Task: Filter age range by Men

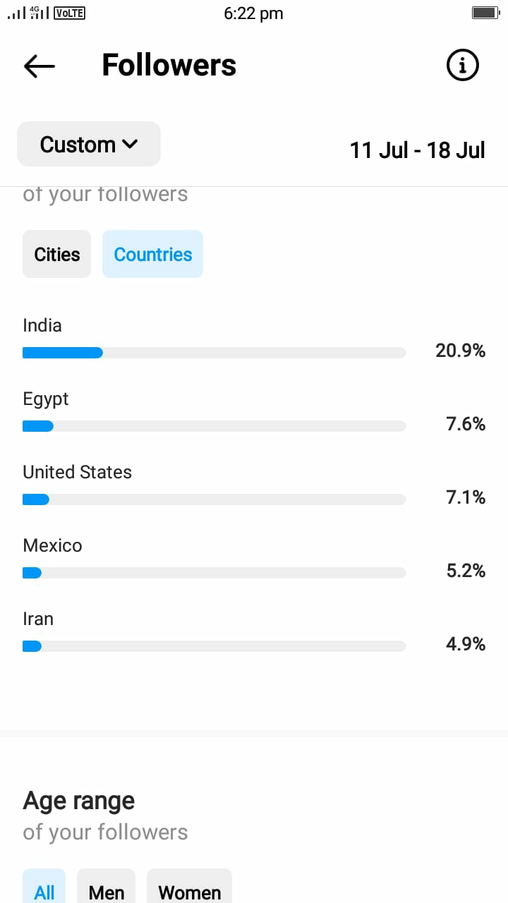Action: (107, 887)
